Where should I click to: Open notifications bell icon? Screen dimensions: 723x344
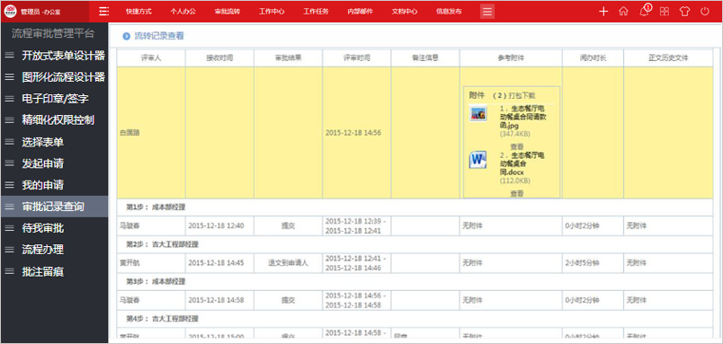point(645,12)
